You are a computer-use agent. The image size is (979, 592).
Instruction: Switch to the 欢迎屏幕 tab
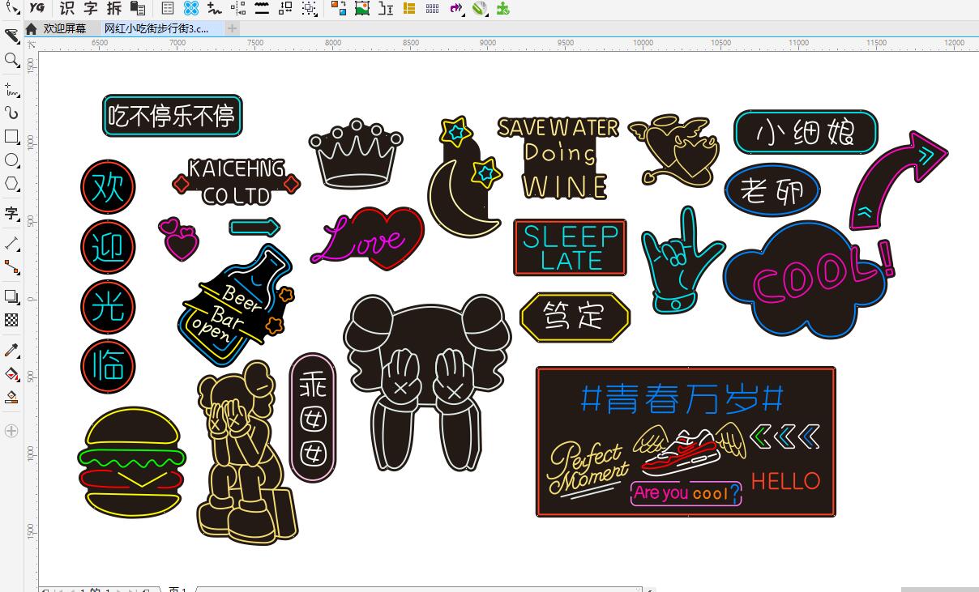(65, 28)
